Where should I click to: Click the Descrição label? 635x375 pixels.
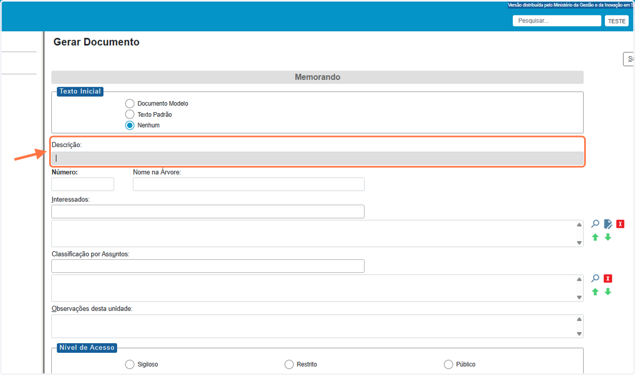click(67, 144)
